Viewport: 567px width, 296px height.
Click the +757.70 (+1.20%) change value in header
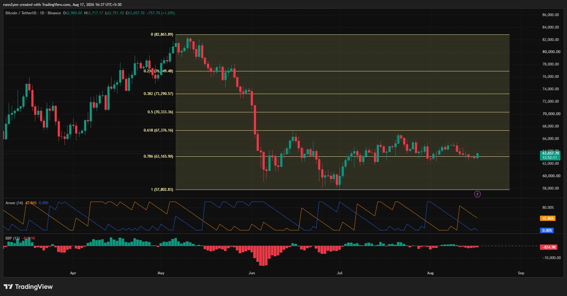point(161,13)
